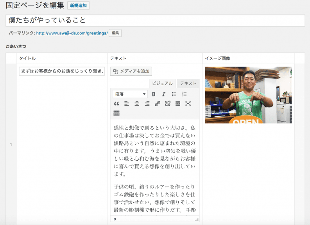Insert a bulleted list
Viewport: 310px width, 225px height.
point(174,94)
